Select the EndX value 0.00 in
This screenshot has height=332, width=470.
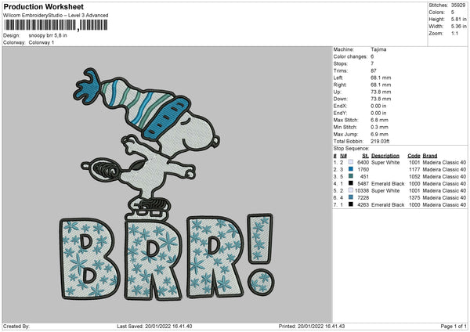[x=378, y=106]
